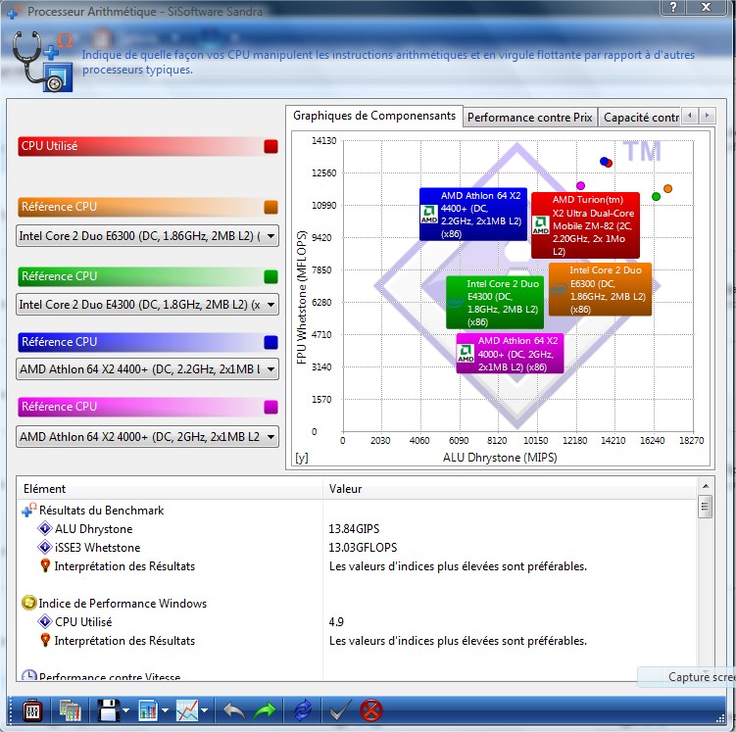736x732 pixels.
Task: Click the orange data point on the chart
Action: 667,188
